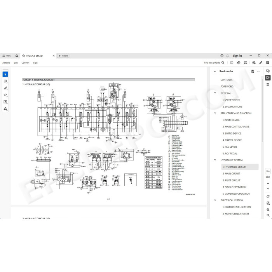Image resolution: width=272 pixels, height=272 pixels.
Task: Copy link with the link icon
Action: pyautogui.click(x=261, y=63)
